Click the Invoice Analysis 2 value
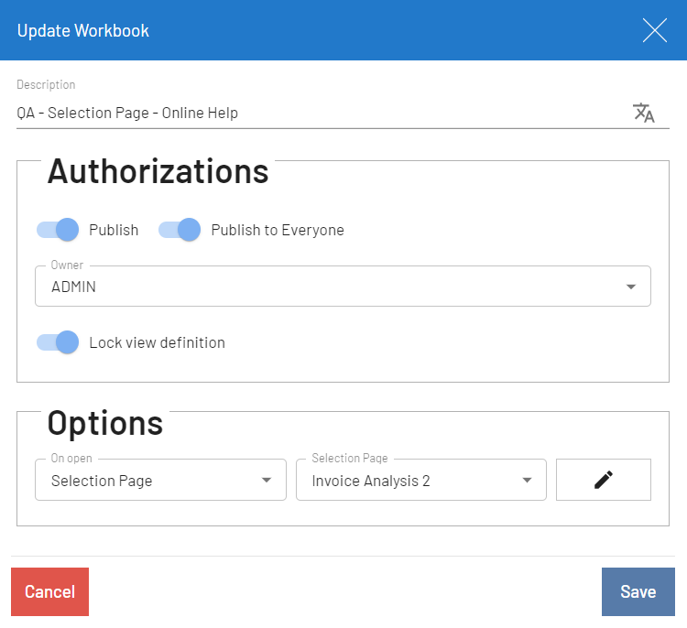Image resolution: width=687 pixels, height=628 pixels. pyautogui.click(x=371, y=481)
